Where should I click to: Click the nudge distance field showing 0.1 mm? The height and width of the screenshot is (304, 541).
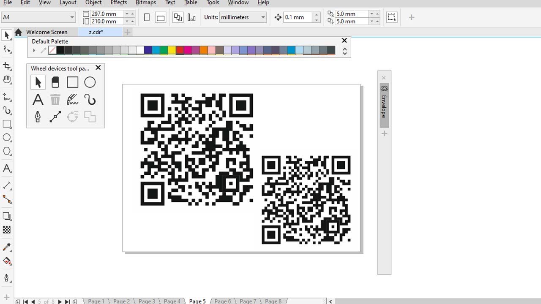coord(298,17)
